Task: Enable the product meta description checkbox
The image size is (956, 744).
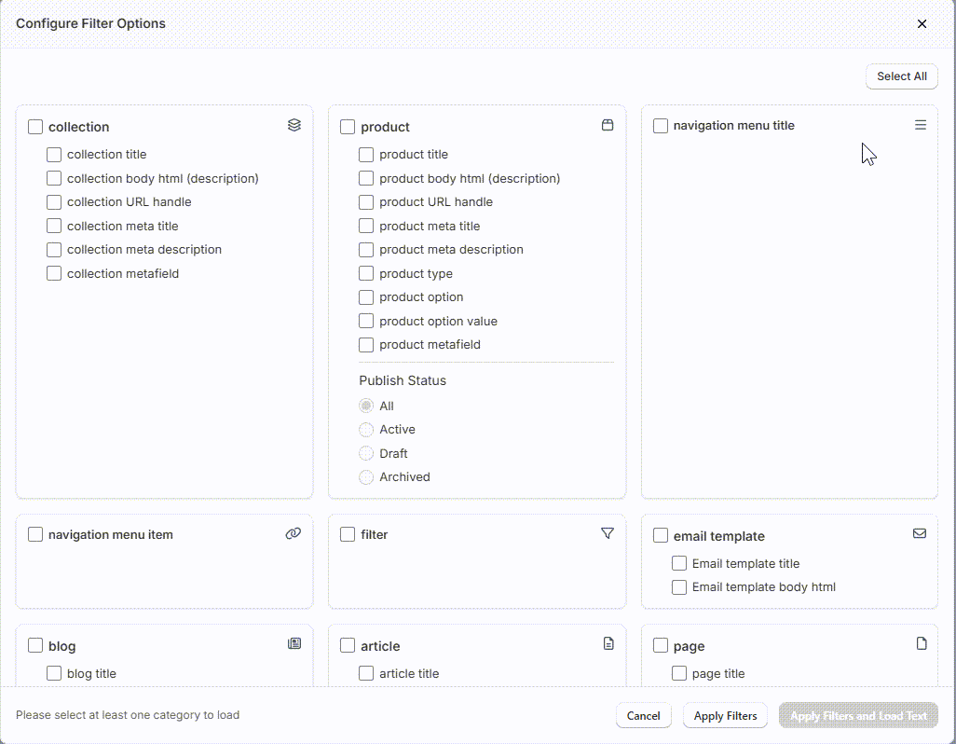Action: pos(366,250)
